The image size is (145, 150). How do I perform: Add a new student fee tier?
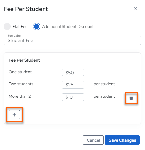click(14, 115)
